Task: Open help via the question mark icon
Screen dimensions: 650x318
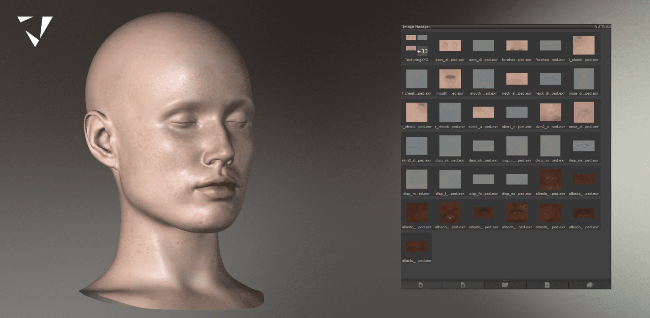Action: pos(597,27)
